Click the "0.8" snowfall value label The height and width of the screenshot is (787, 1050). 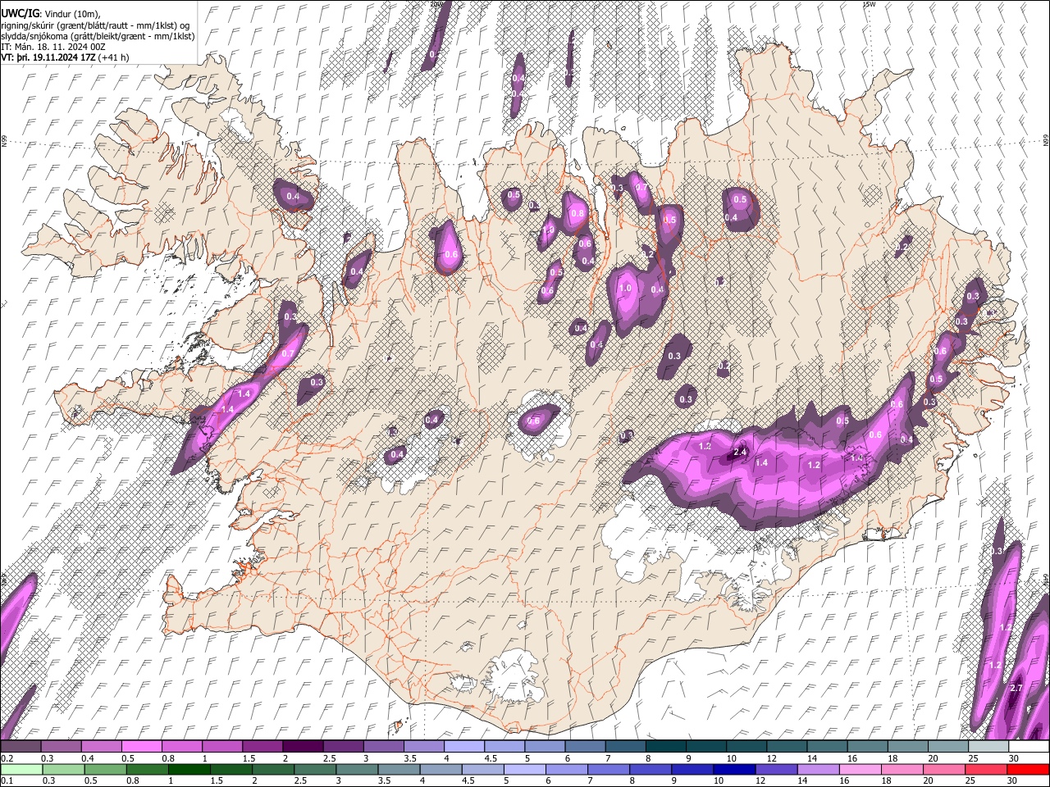(x=577, y=214)
